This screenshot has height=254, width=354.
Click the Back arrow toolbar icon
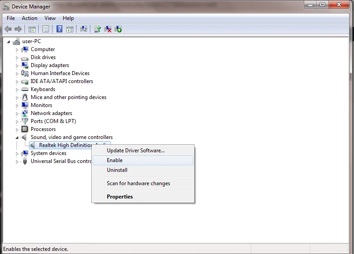[8, 29]
